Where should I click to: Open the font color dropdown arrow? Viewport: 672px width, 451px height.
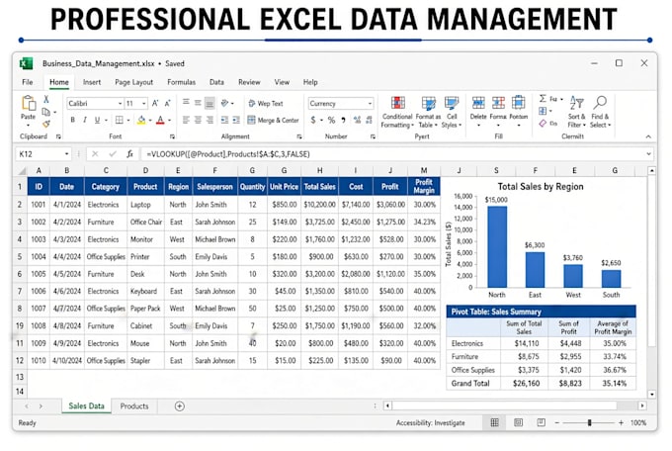169,120
